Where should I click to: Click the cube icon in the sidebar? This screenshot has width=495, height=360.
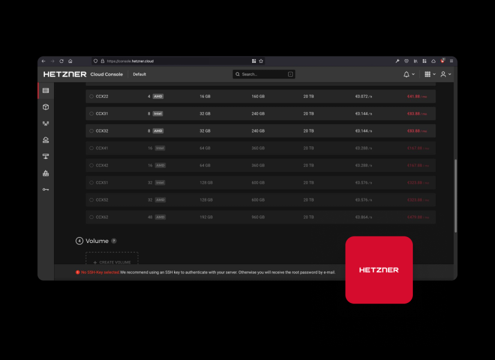[x=46, y=107]
